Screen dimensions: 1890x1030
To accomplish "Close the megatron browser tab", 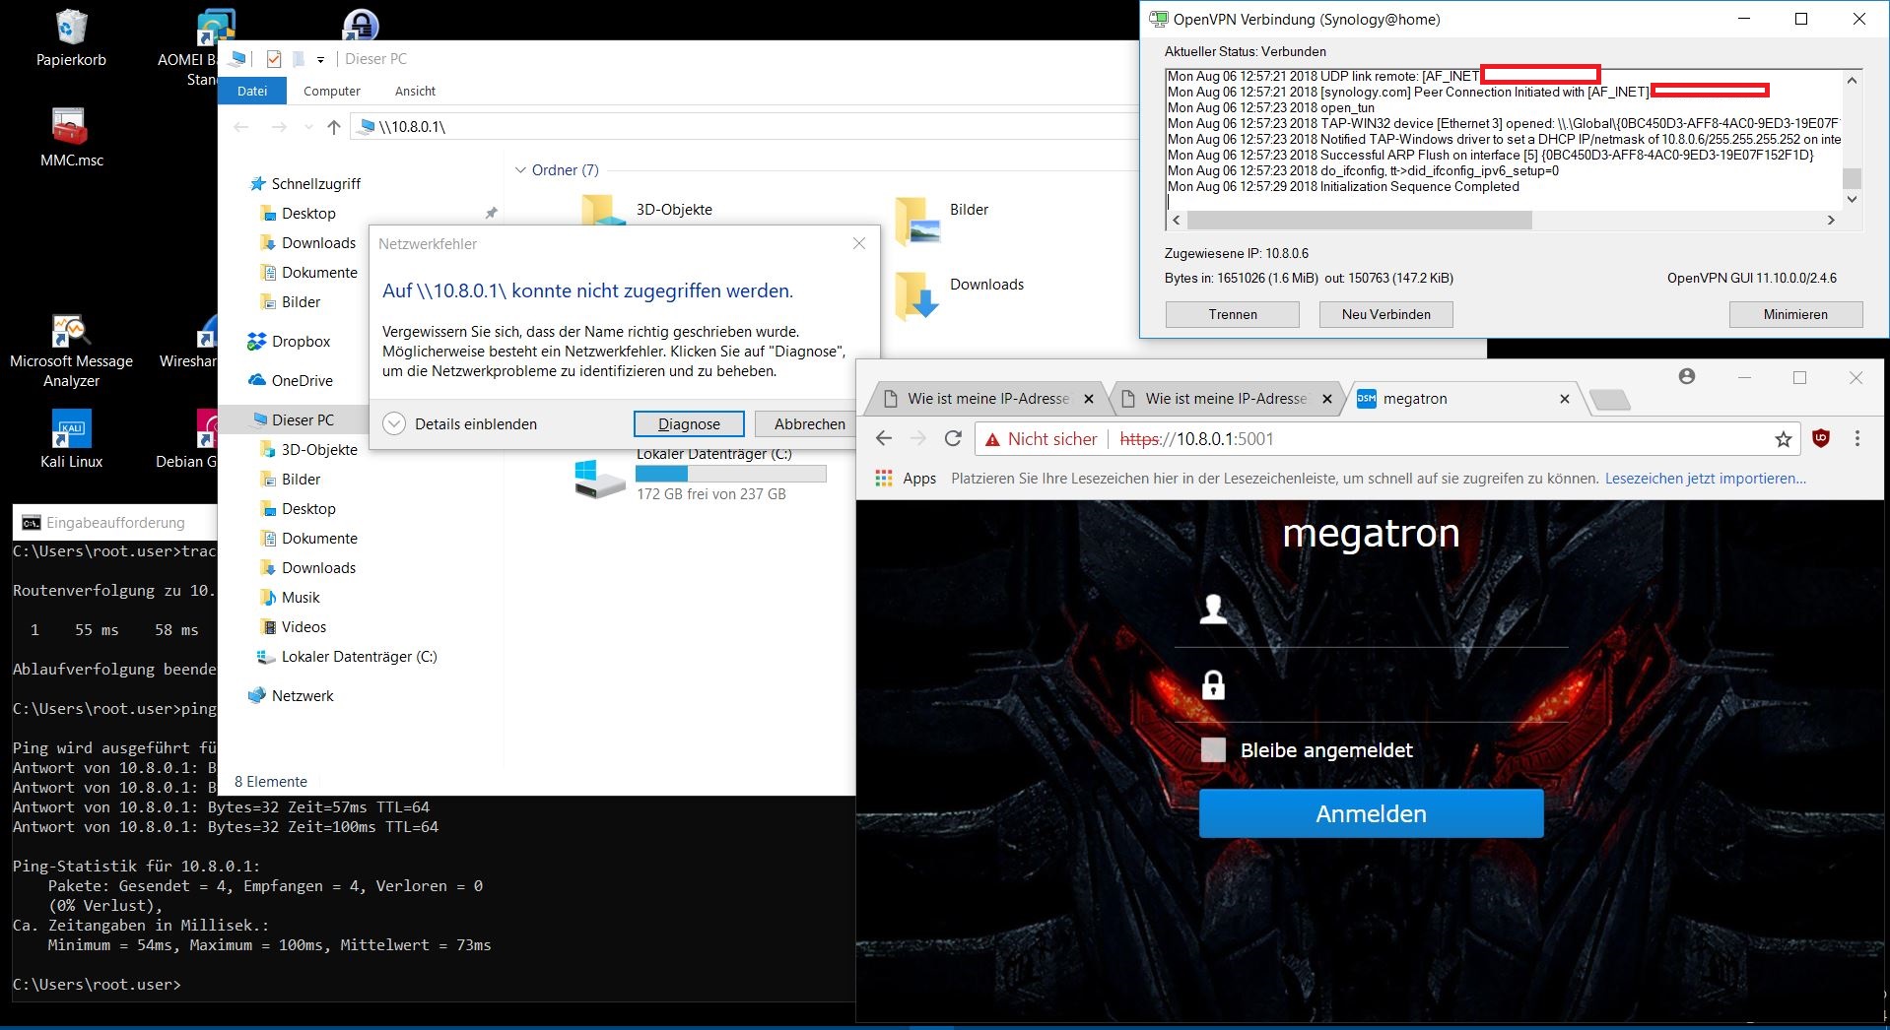I will coord(1564,399).
